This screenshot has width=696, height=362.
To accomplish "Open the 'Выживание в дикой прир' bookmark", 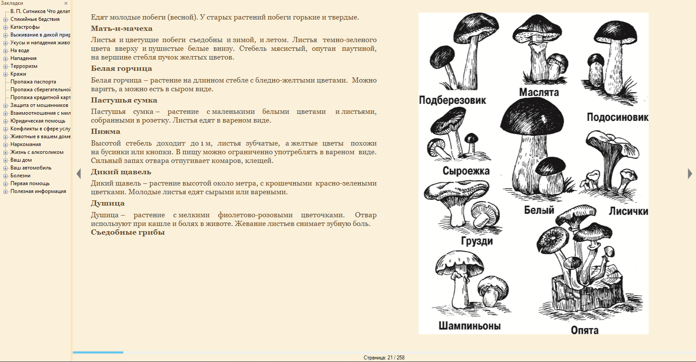I will pos(40,35).
